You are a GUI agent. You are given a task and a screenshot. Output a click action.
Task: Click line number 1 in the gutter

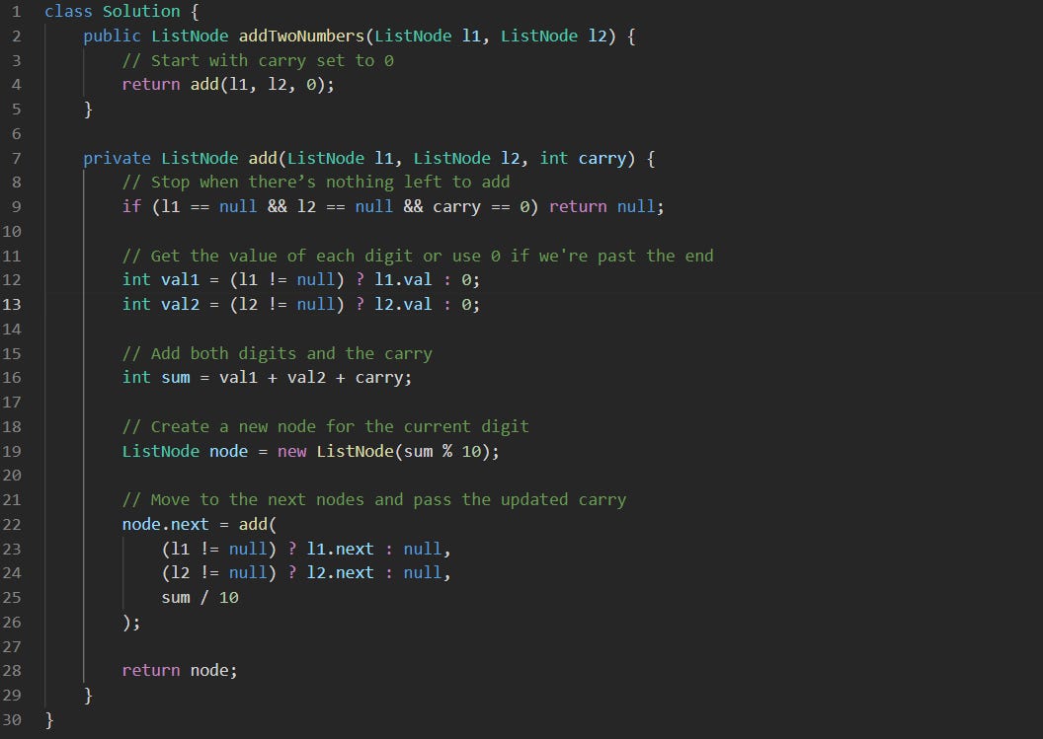tap(15, 11)
